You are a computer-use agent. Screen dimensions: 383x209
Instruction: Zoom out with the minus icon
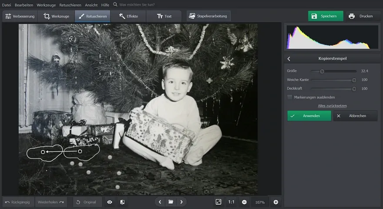pos(244,202)
